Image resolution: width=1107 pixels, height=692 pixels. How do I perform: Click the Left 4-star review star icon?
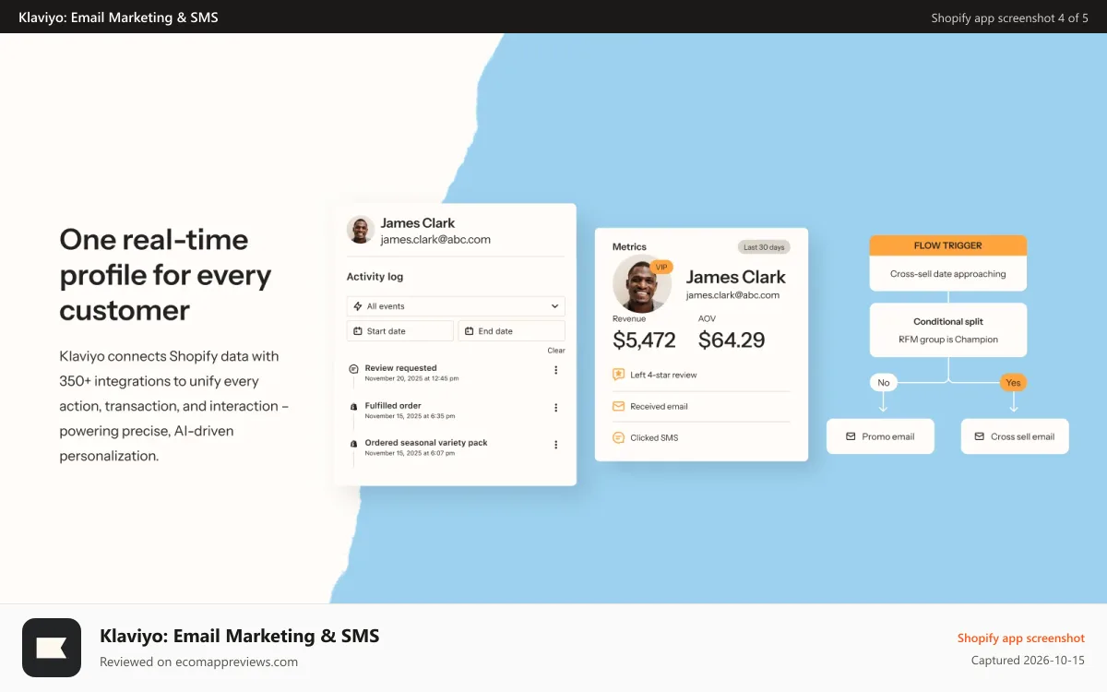(x=619, y=375)
